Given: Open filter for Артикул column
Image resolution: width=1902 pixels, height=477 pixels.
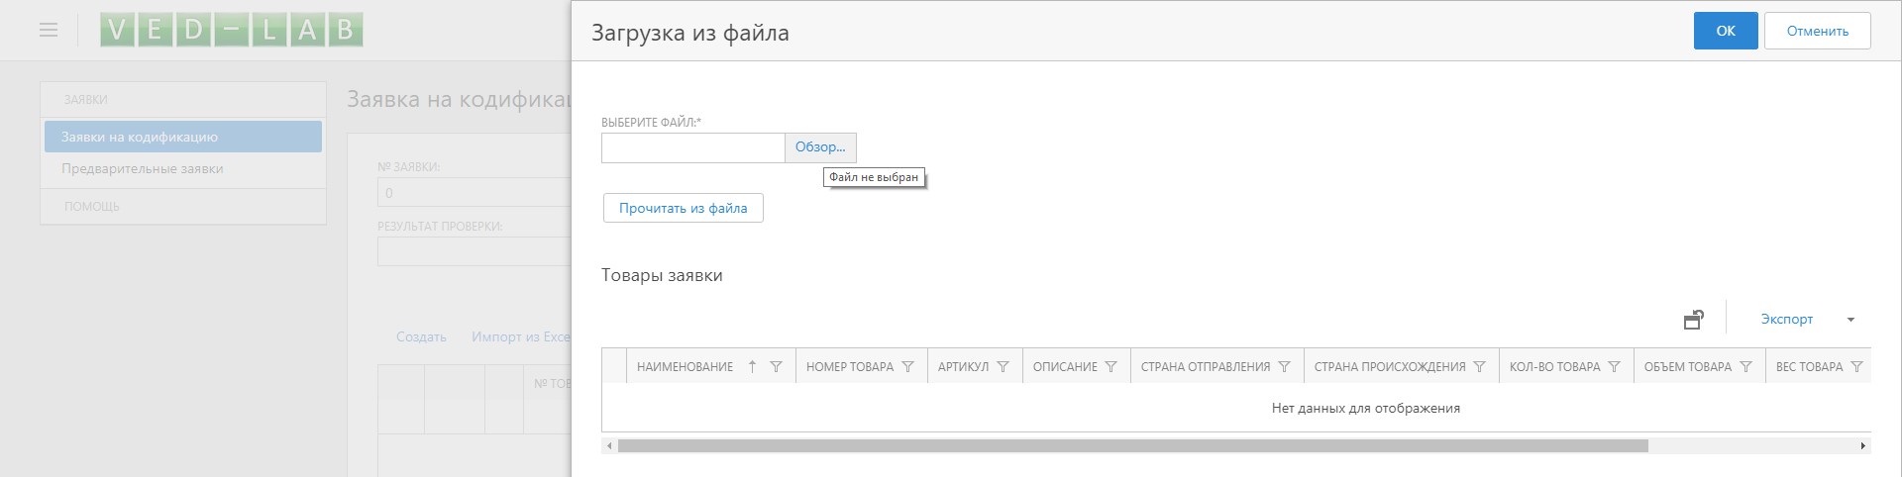Looking at the screenshot, I should (1003, 367).
